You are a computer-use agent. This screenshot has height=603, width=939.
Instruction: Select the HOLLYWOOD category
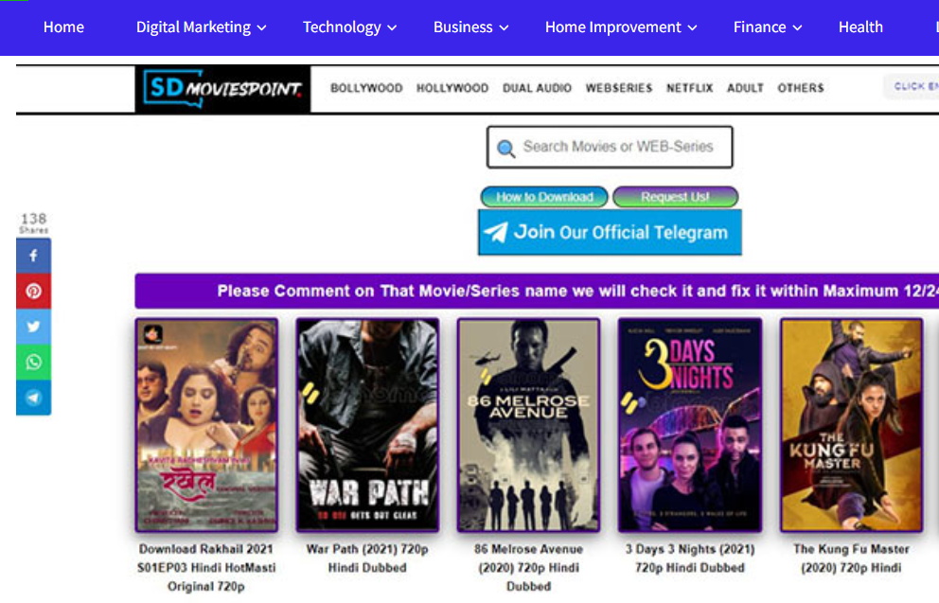click(452, 88)
